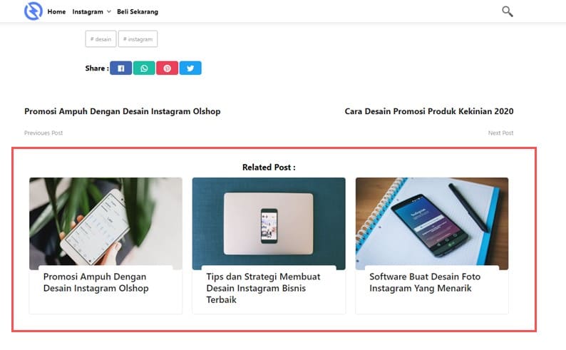Open the thumbnail of phone on notebook
566x350 pixels.
432,223
